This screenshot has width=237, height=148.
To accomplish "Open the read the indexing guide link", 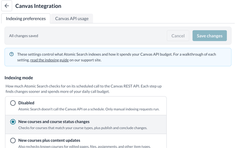I will (x=50, y=60).
